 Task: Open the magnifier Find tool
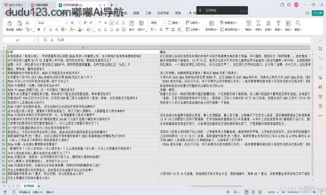(x=298, y=23)
